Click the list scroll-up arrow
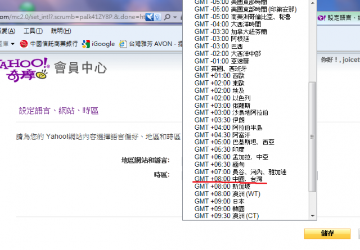This screenshot has width=360, height=250. pyautogui.click(x=313, y=3)
